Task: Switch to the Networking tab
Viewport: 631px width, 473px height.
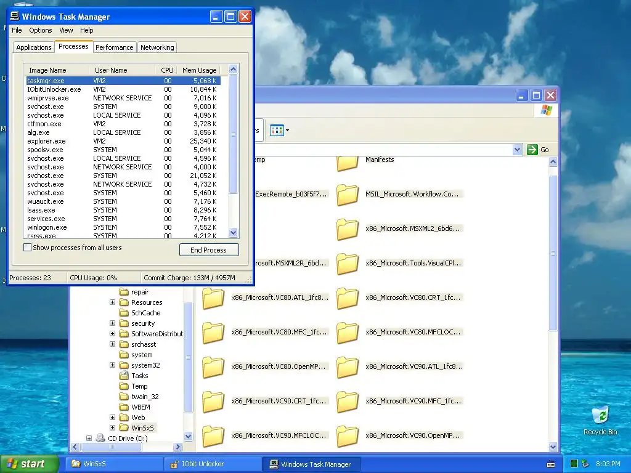Action: pos(157,47)
